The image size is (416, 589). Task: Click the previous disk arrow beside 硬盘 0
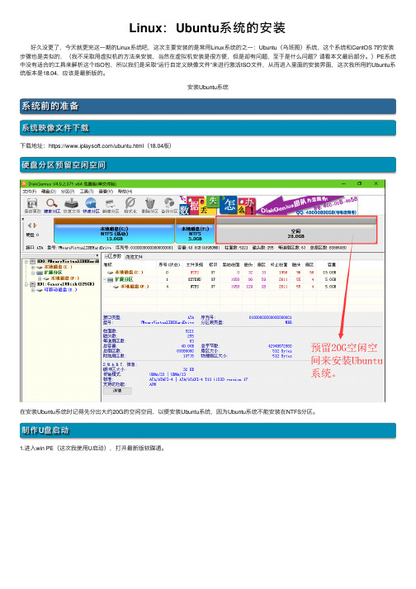pos(30,226)
